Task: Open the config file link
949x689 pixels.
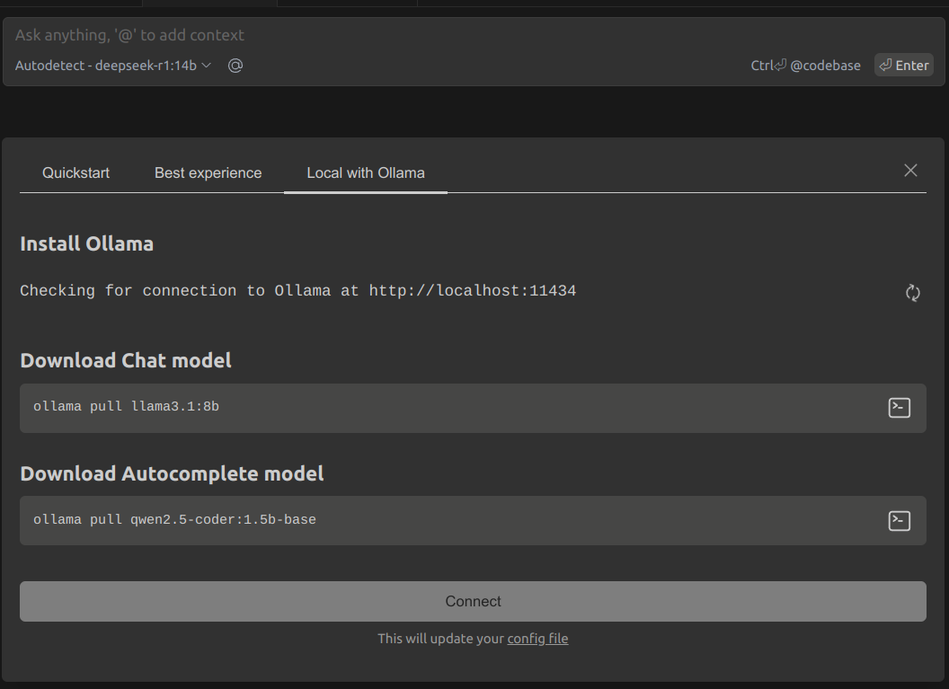Action: (x=537, y=639)
